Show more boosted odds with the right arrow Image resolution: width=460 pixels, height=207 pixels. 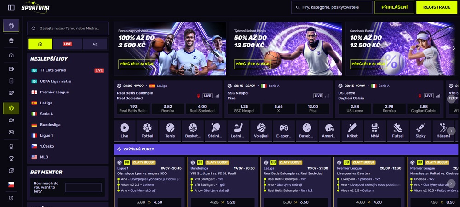451,184
